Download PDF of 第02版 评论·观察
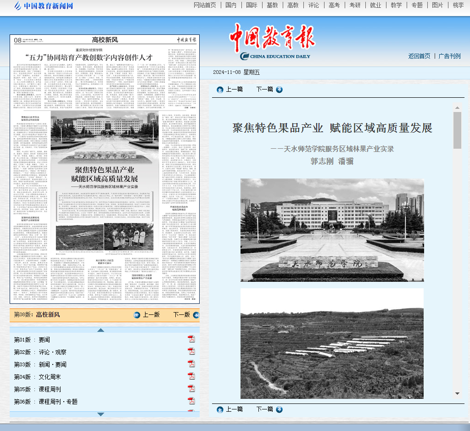The image size is (470, 431). (x=191, y=352)
